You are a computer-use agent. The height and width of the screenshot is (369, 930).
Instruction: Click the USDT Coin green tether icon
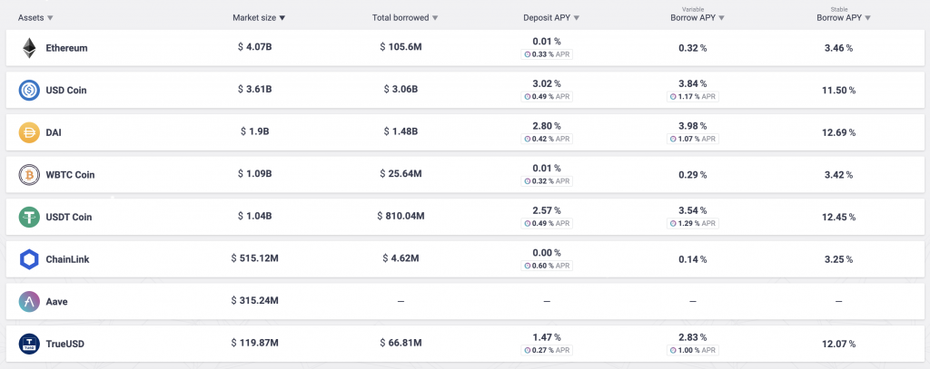pyautogui.click(x=29, y=217)
